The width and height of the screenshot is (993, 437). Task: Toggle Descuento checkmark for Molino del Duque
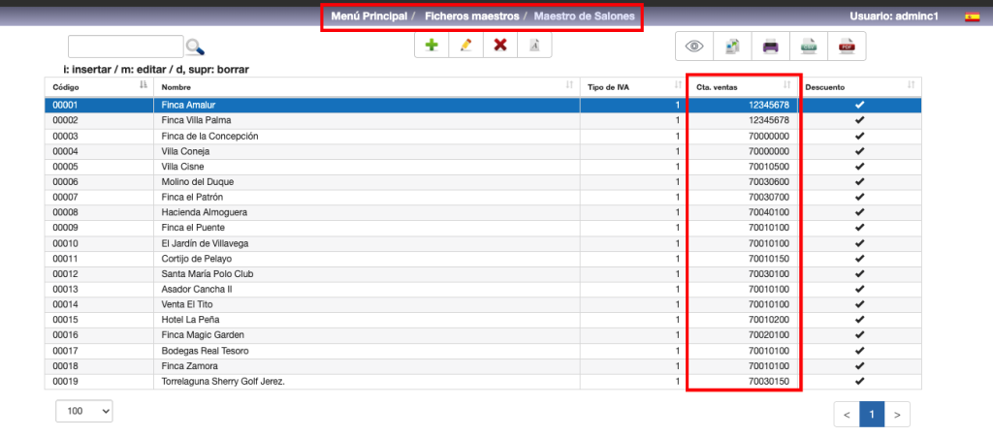click(x=859, y=181)
